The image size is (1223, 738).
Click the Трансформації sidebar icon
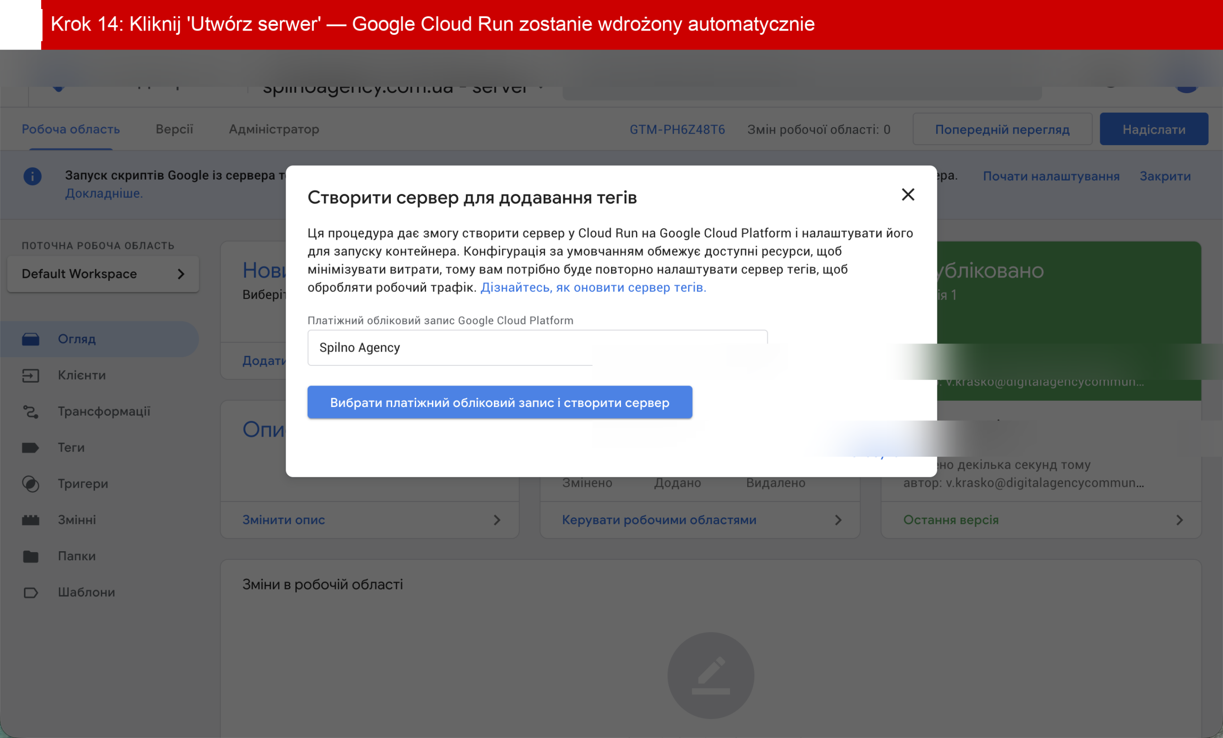point(30,411)
